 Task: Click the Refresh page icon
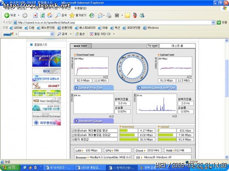(x=43, y=15)
